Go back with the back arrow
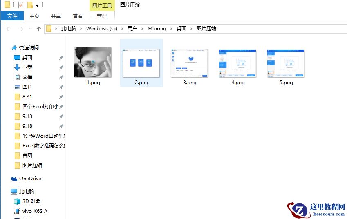 9,29
